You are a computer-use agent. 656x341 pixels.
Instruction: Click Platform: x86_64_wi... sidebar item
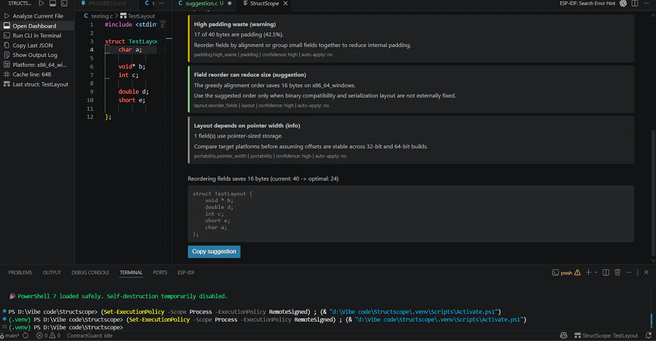37,65
